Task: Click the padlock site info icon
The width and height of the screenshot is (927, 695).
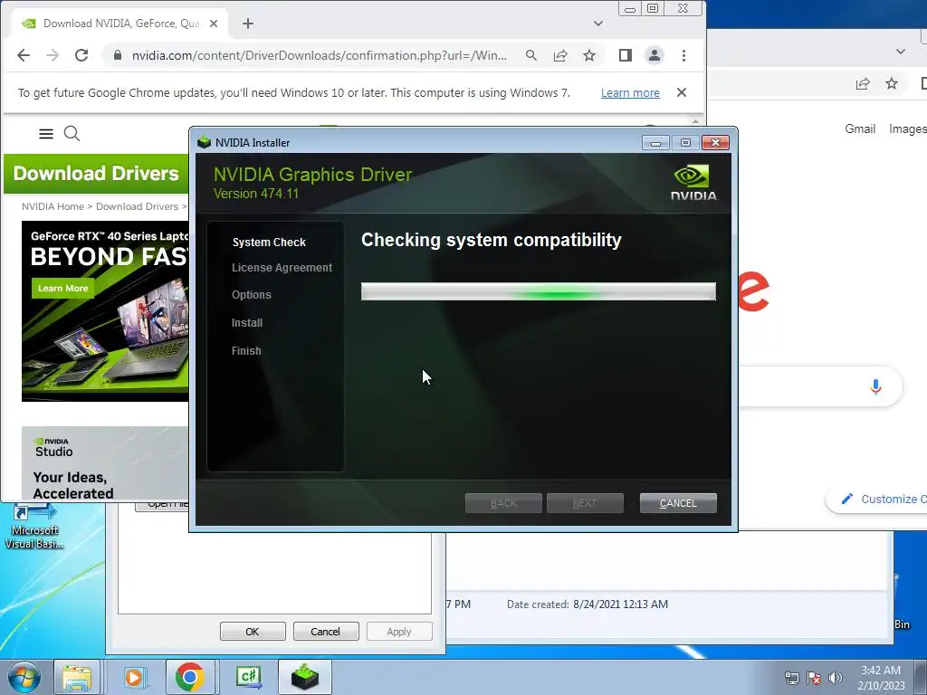Action: coord(117,55)
